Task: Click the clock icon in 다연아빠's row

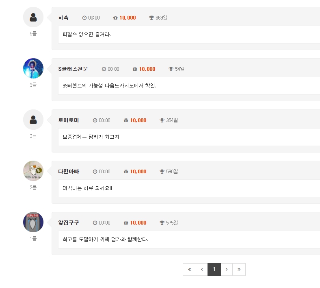Action: pos(95,172)
